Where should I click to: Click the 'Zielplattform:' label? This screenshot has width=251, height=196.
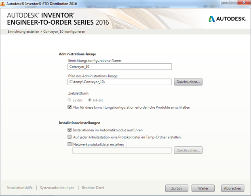(78, 93)
